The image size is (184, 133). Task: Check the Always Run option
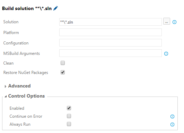point(69,124)
